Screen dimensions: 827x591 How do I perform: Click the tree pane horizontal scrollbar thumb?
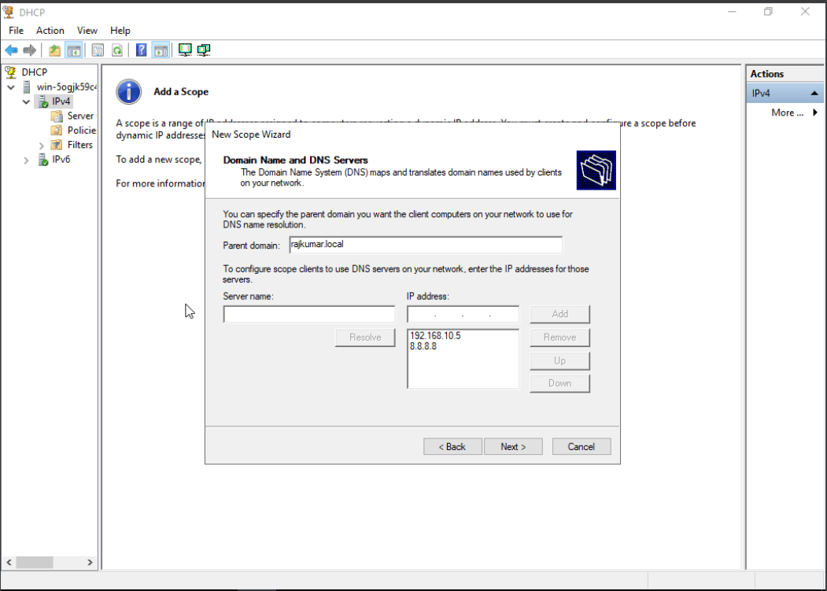[x=35, y=563]
